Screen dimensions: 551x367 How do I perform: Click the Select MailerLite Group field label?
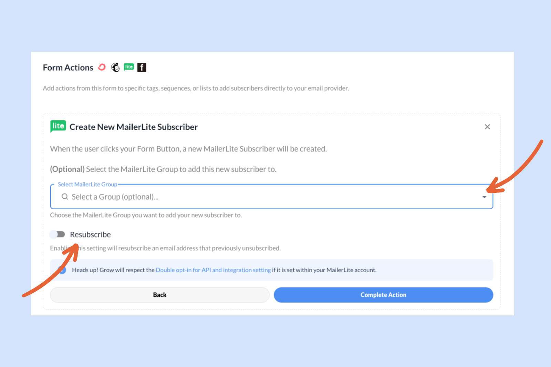click(x=87, y=184)
